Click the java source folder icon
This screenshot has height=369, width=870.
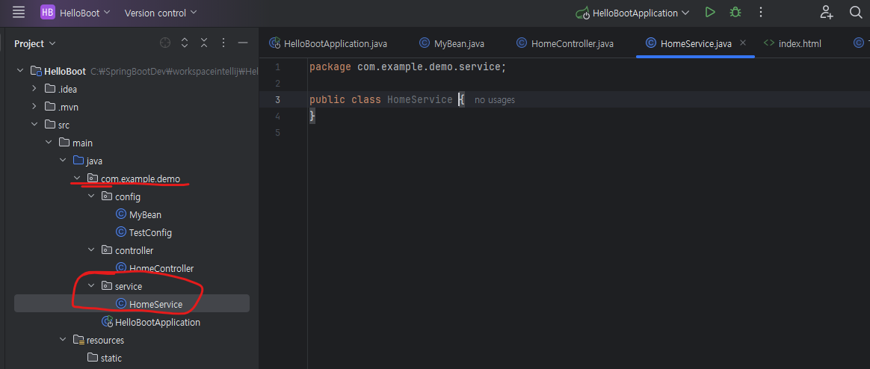[78, 161]
